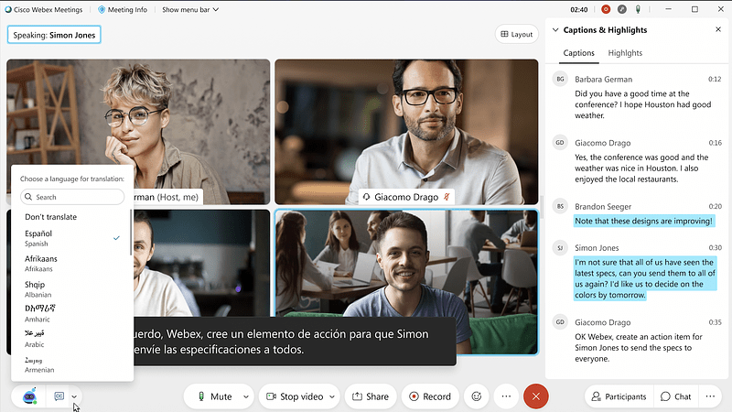The image size is (732, 412).
Task: Click the language Search field
Action: tap(73, 197)
